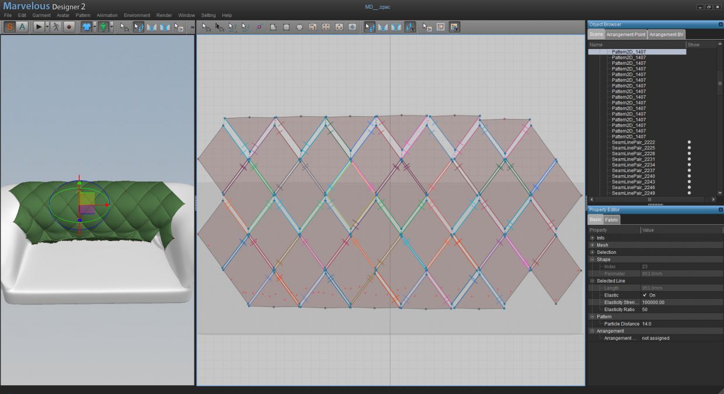Open the green avatar icon dropdown arrow
This screenshot has width=724, height=394.
[x=112, y=27]
